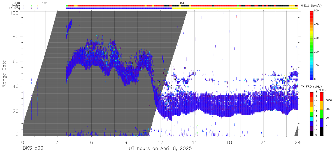335x154 pixels.
Task: Click time axis label 24
Action: (298, 142)
